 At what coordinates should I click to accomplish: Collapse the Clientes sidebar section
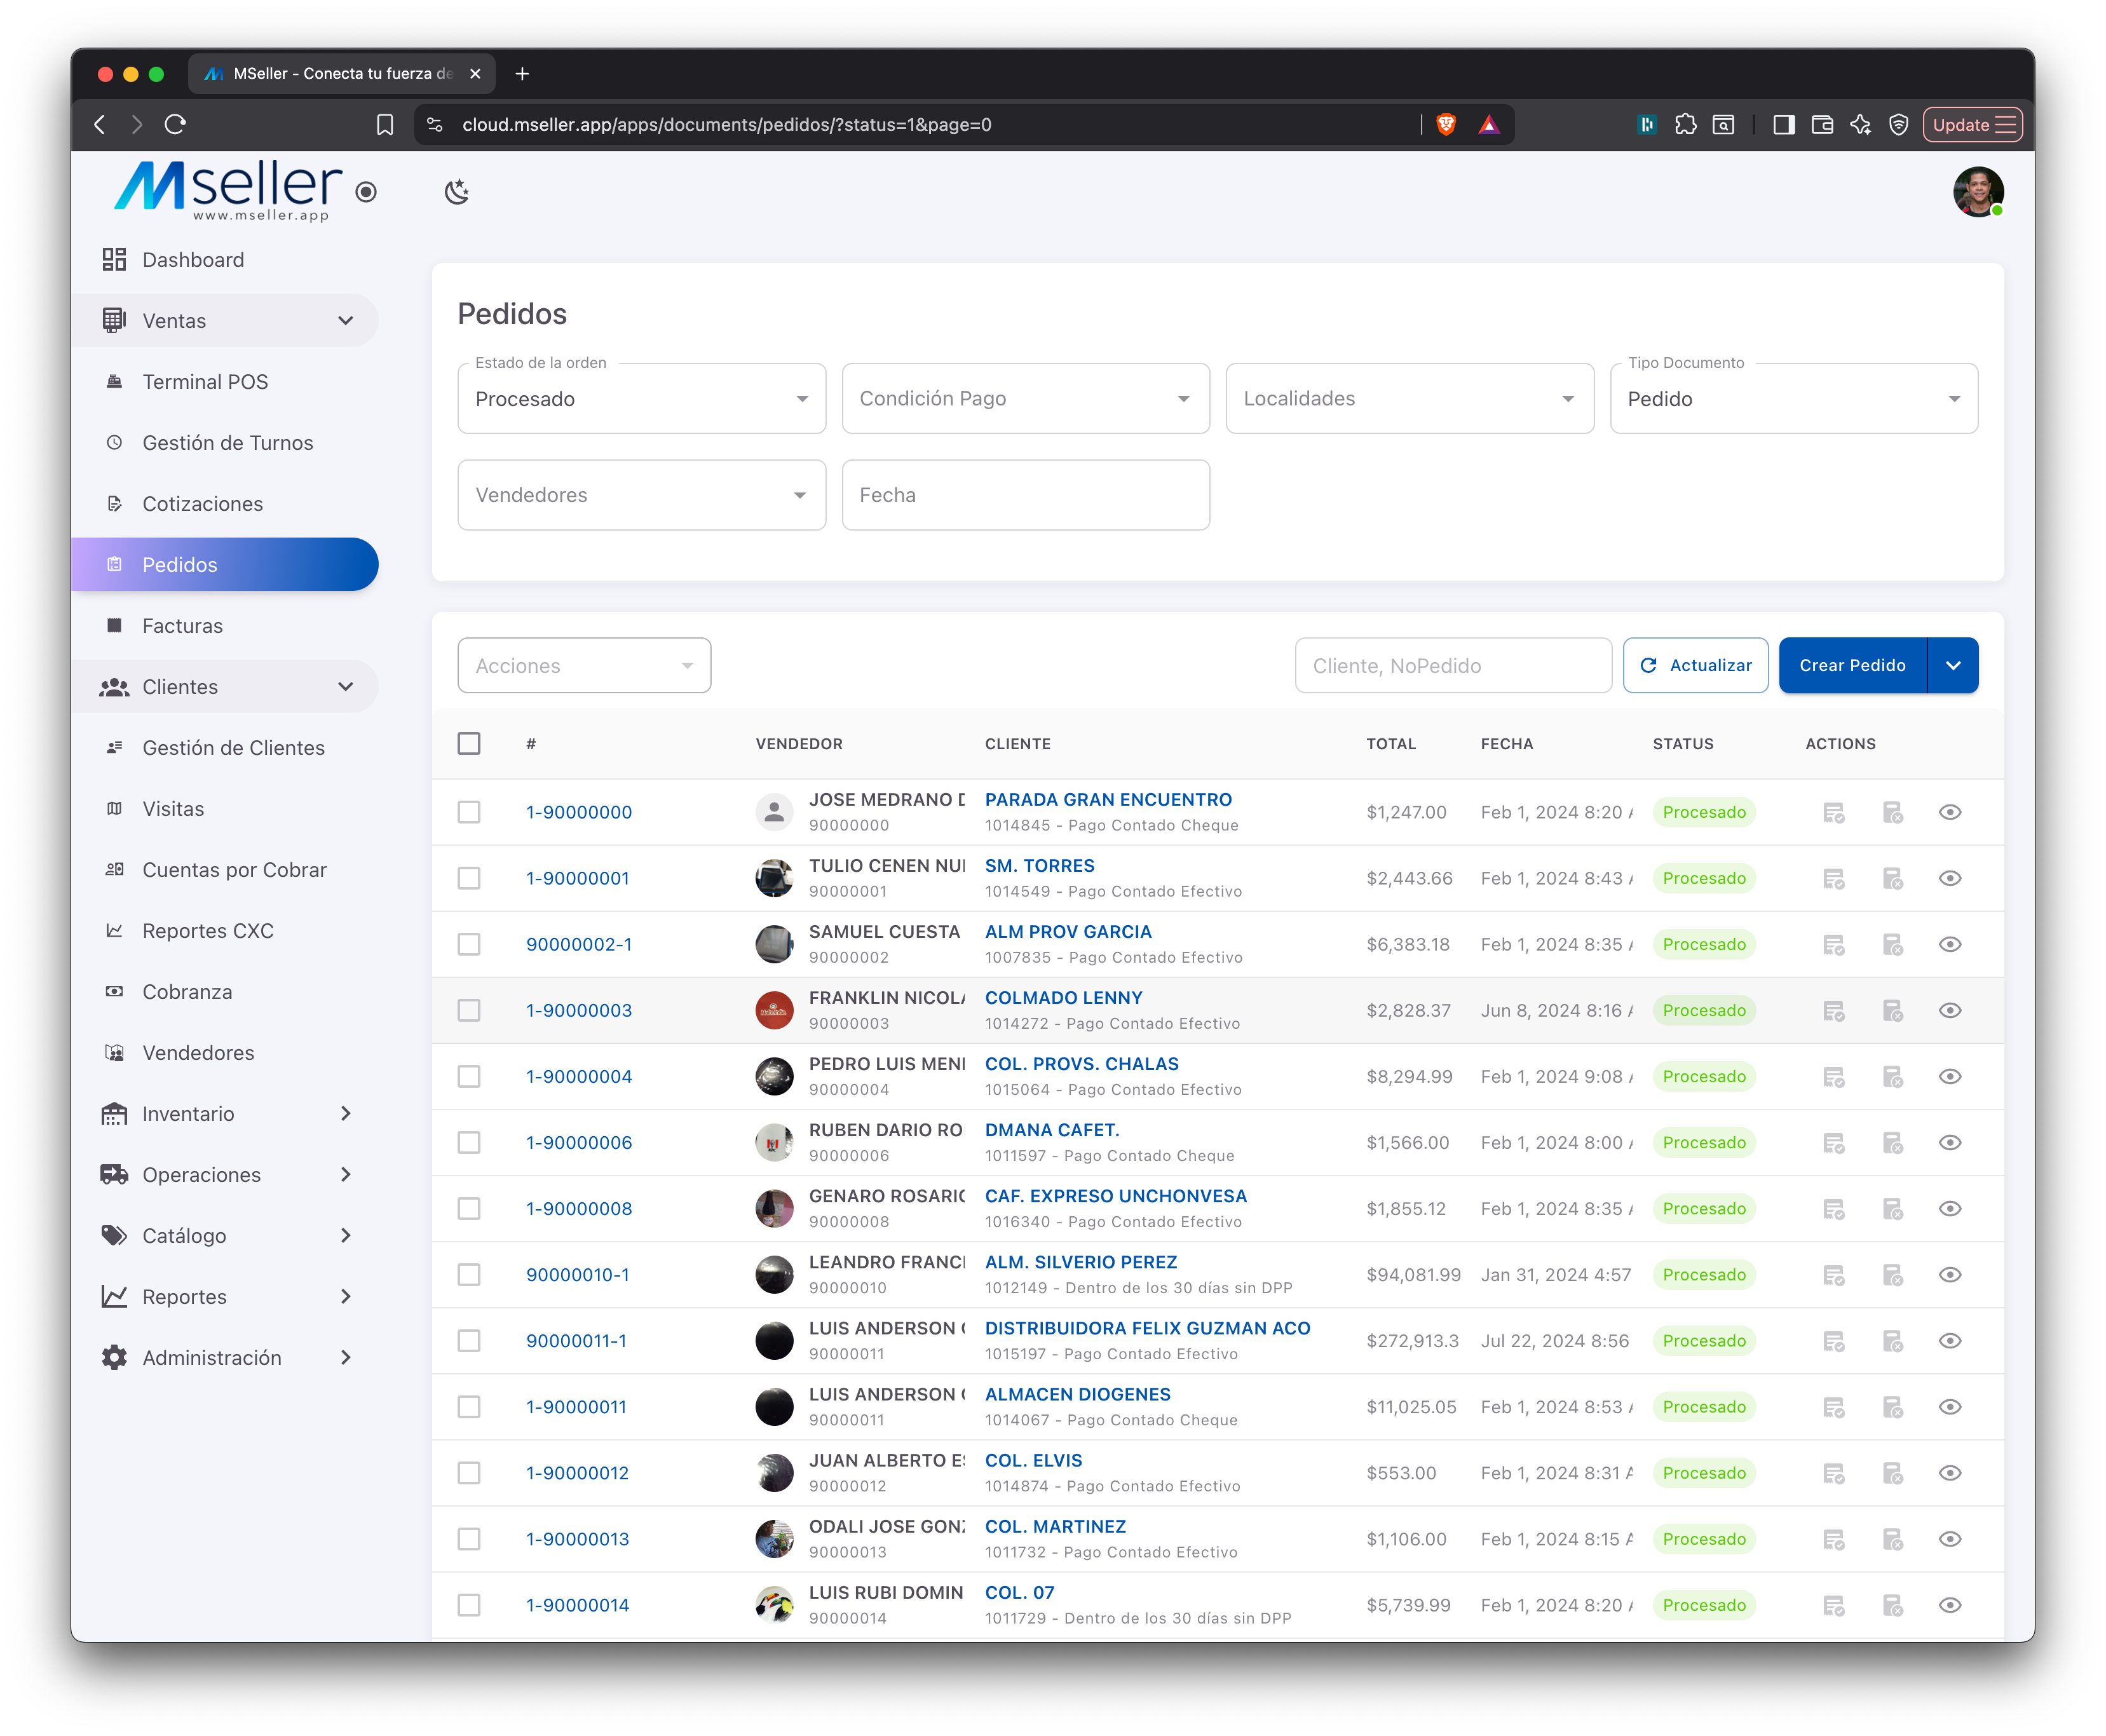click(x=225, y=686)
